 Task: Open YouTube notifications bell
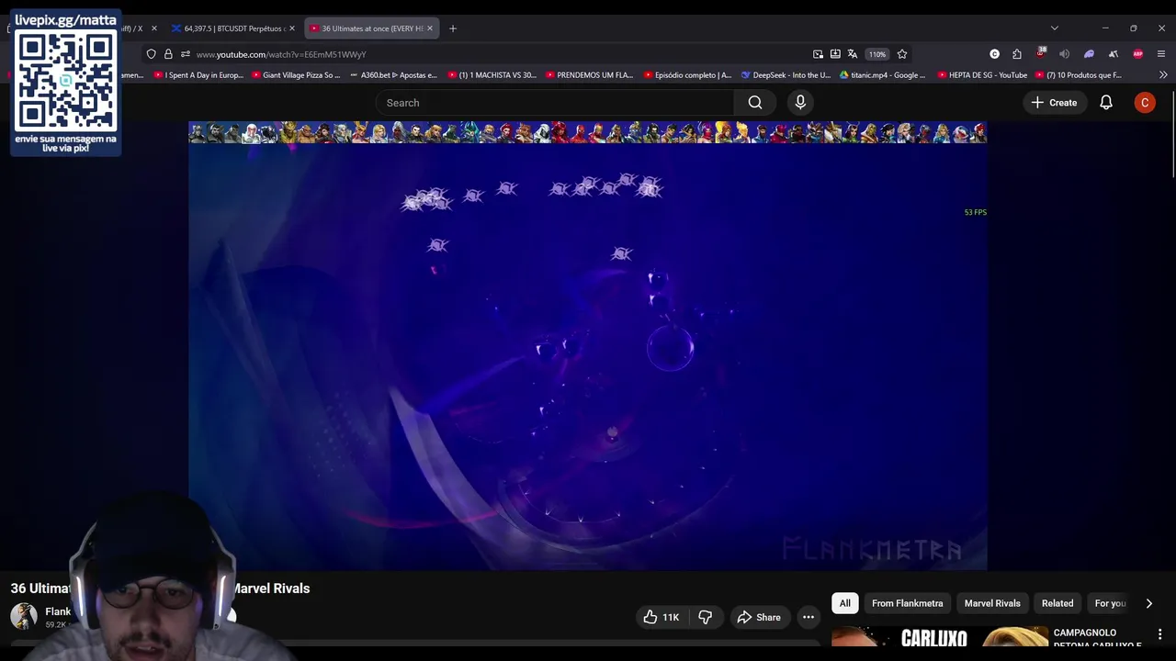coord(1106,103)
